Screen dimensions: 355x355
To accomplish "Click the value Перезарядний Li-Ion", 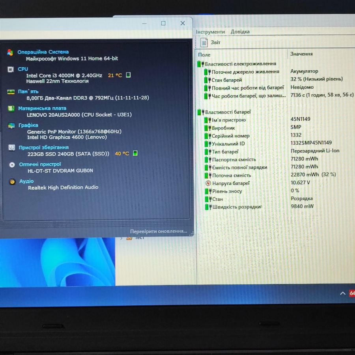I will click(x=315, y=151).
